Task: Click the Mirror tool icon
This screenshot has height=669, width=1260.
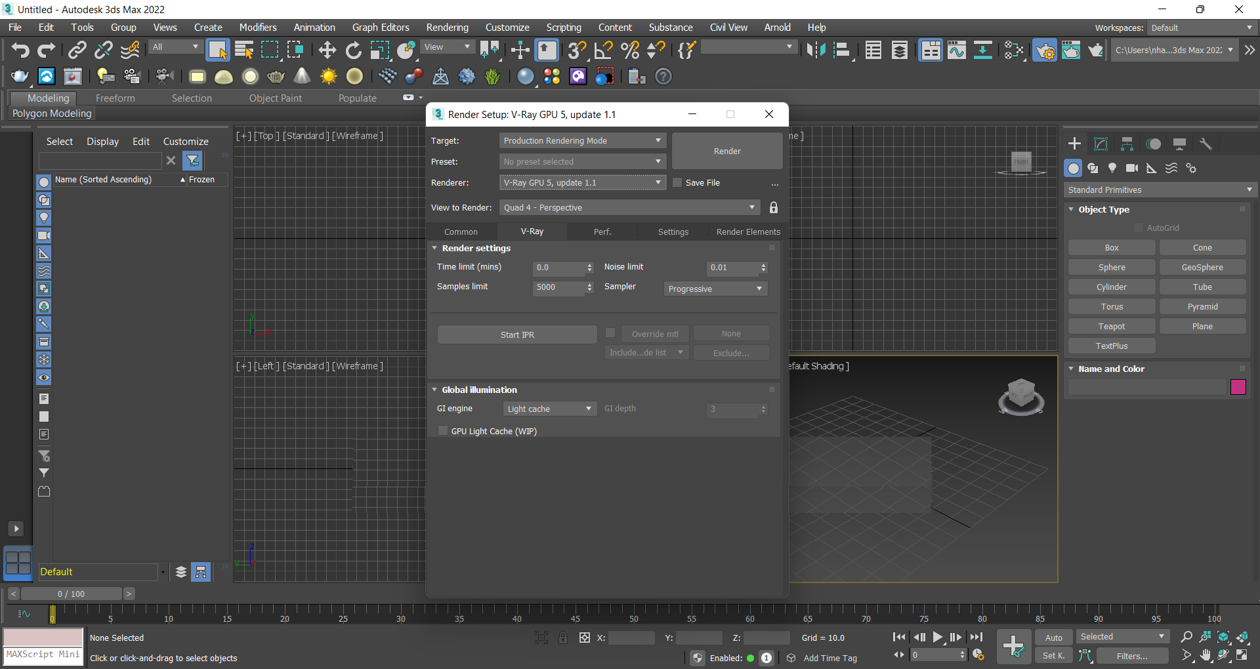Action: [x=816, y=51]
